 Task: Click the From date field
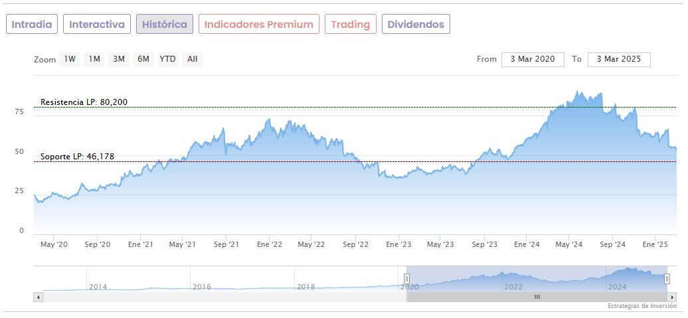coord(533,59)
